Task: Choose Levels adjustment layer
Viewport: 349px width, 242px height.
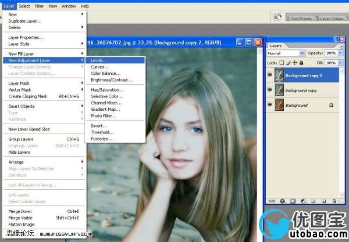Action: tap(115, 60)
